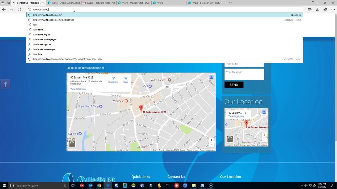Zoom in on the large map
Viewport: 337px width, 189px height.
pyautogui.click(x=211, y=140)
